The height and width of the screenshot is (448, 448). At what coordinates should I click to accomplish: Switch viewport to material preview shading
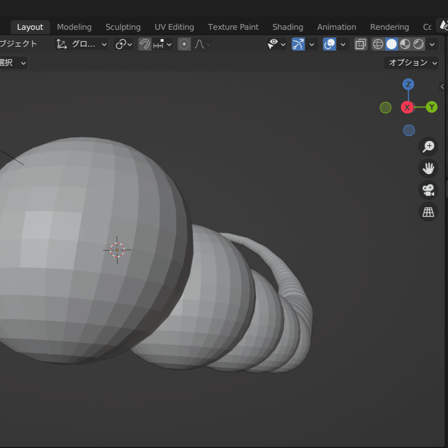(x=404, y=44)
